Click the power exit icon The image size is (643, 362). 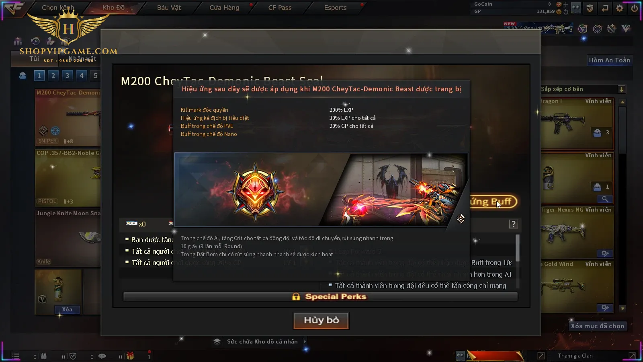click(635, 8)
